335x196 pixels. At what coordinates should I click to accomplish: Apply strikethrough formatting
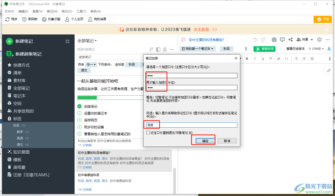pos(271,59)
